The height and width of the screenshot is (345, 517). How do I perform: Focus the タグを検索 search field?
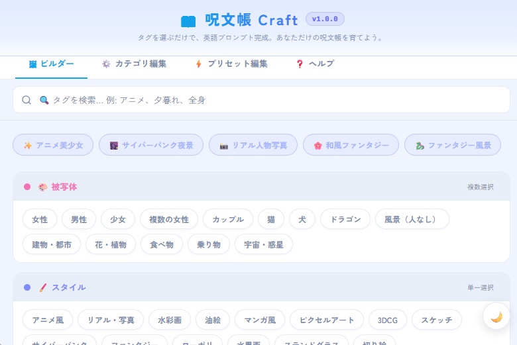click(x=261, y=100)
